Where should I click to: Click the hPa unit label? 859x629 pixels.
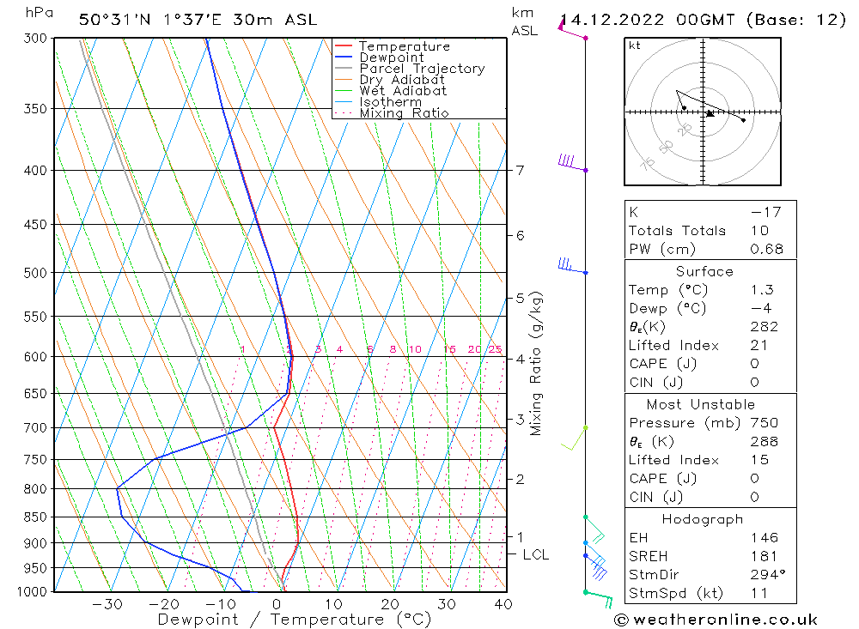(40, 13)
